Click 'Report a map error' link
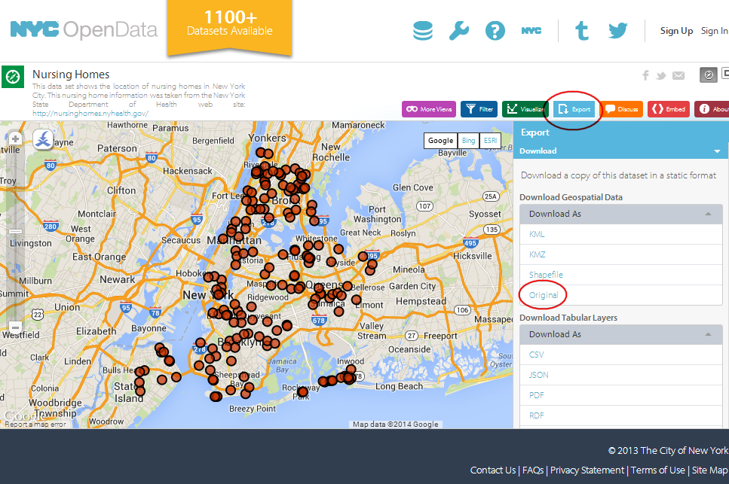 point(35,424)
